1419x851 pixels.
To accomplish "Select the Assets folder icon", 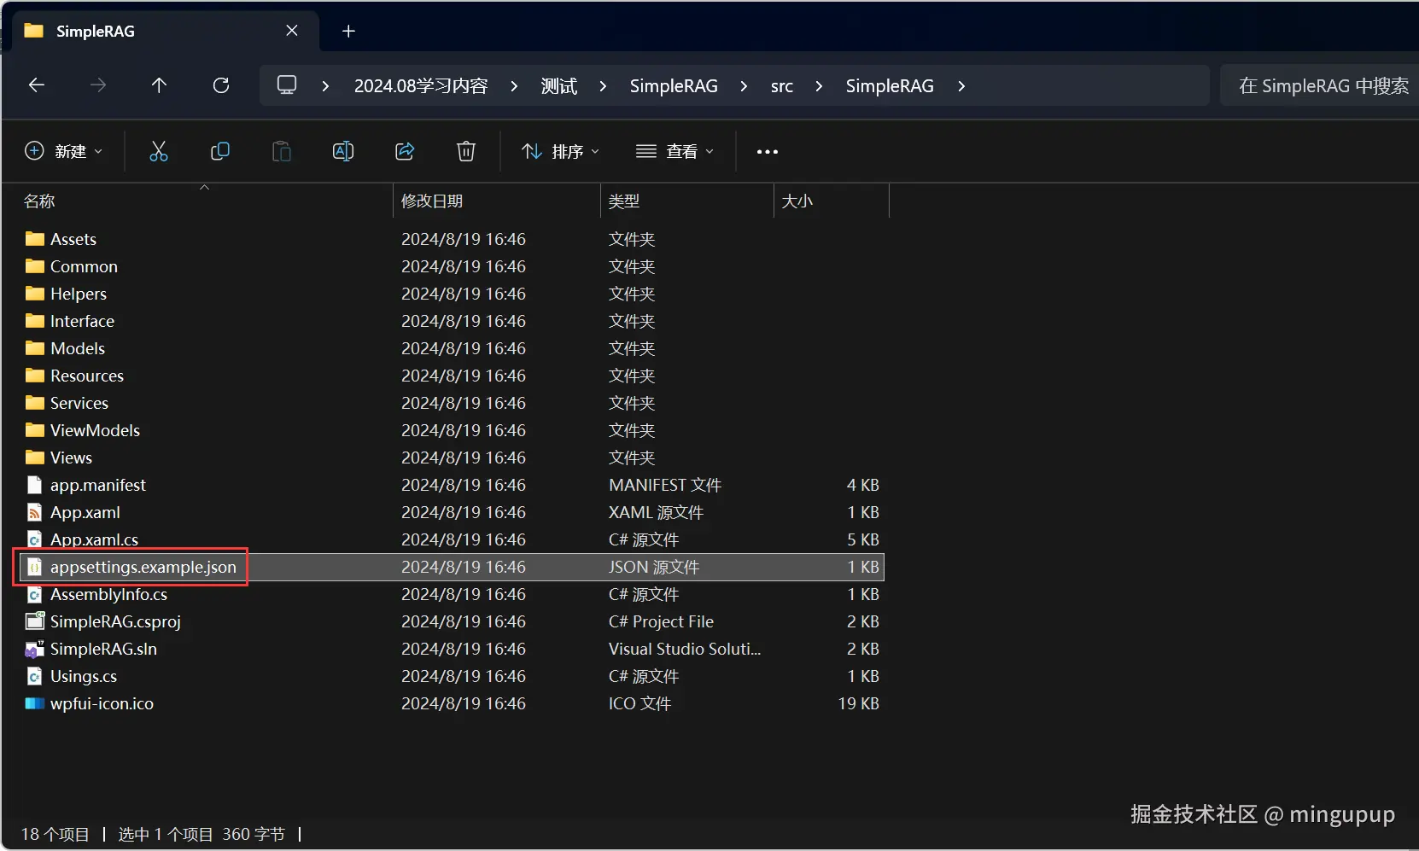I will point(35,239).
